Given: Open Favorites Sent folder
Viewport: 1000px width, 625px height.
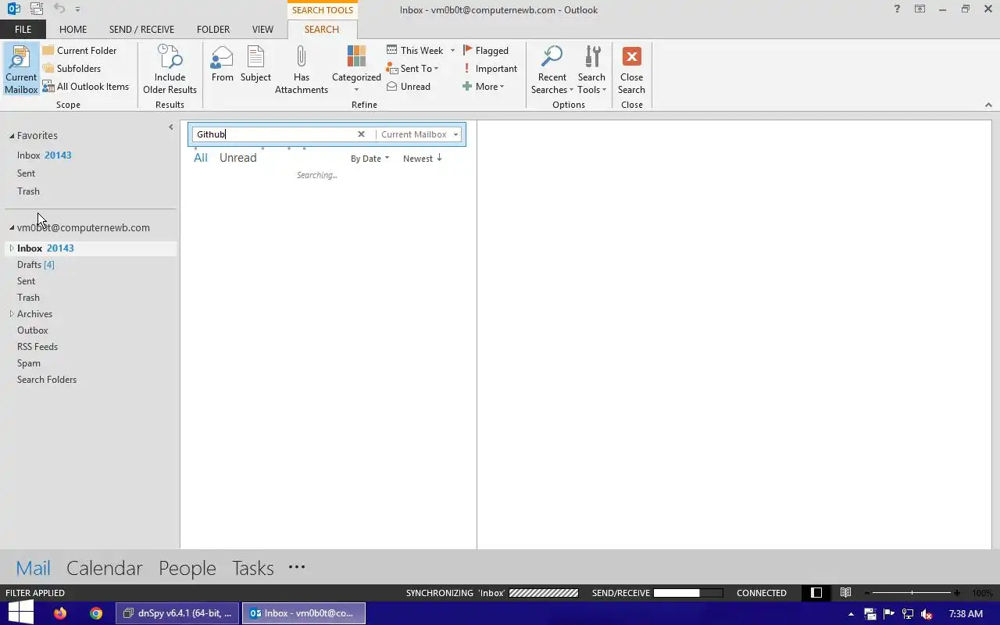Looking at the screenshot, I should 26,173.
